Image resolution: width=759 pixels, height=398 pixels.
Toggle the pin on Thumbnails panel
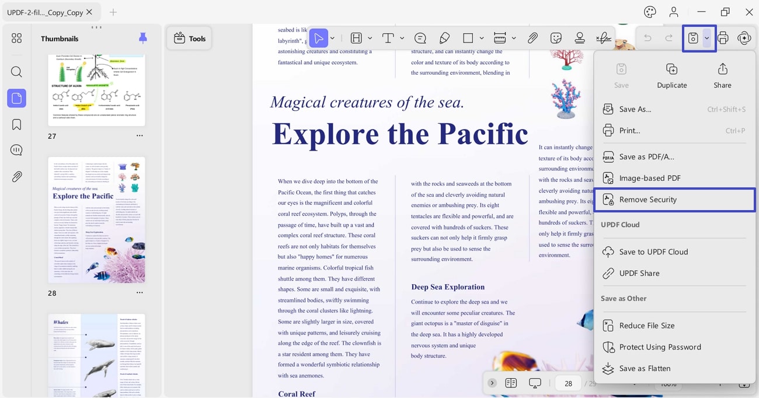[x=143, y=39]
